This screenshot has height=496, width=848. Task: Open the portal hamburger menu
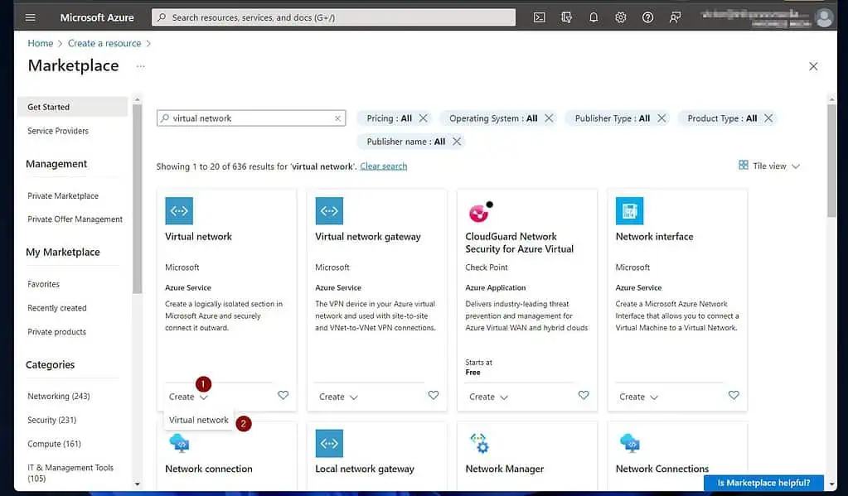coord(31,17)
